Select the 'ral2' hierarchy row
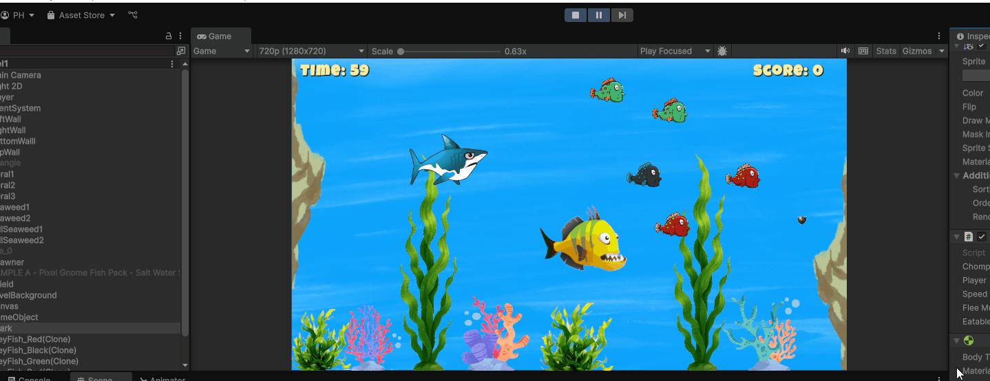 (x=90, y=185)
